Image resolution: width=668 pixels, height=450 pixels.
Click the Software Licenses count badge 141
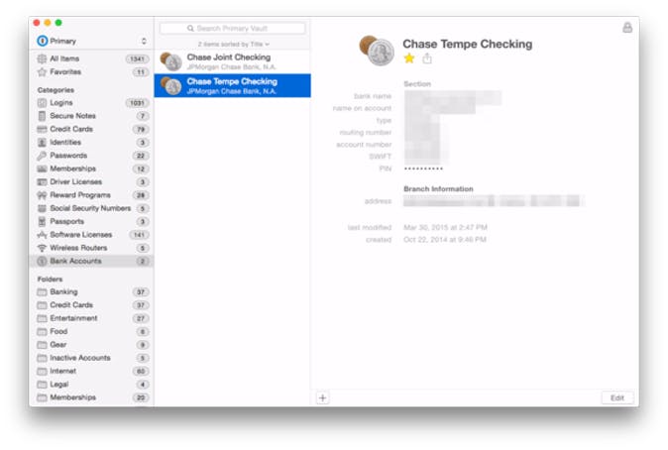(x=139, y=235)
